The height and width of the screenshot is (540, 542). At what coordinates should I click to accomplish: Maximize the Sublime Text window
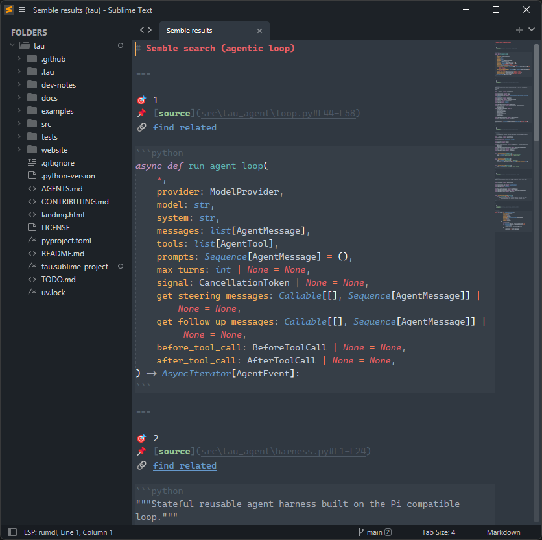[496, 10]
